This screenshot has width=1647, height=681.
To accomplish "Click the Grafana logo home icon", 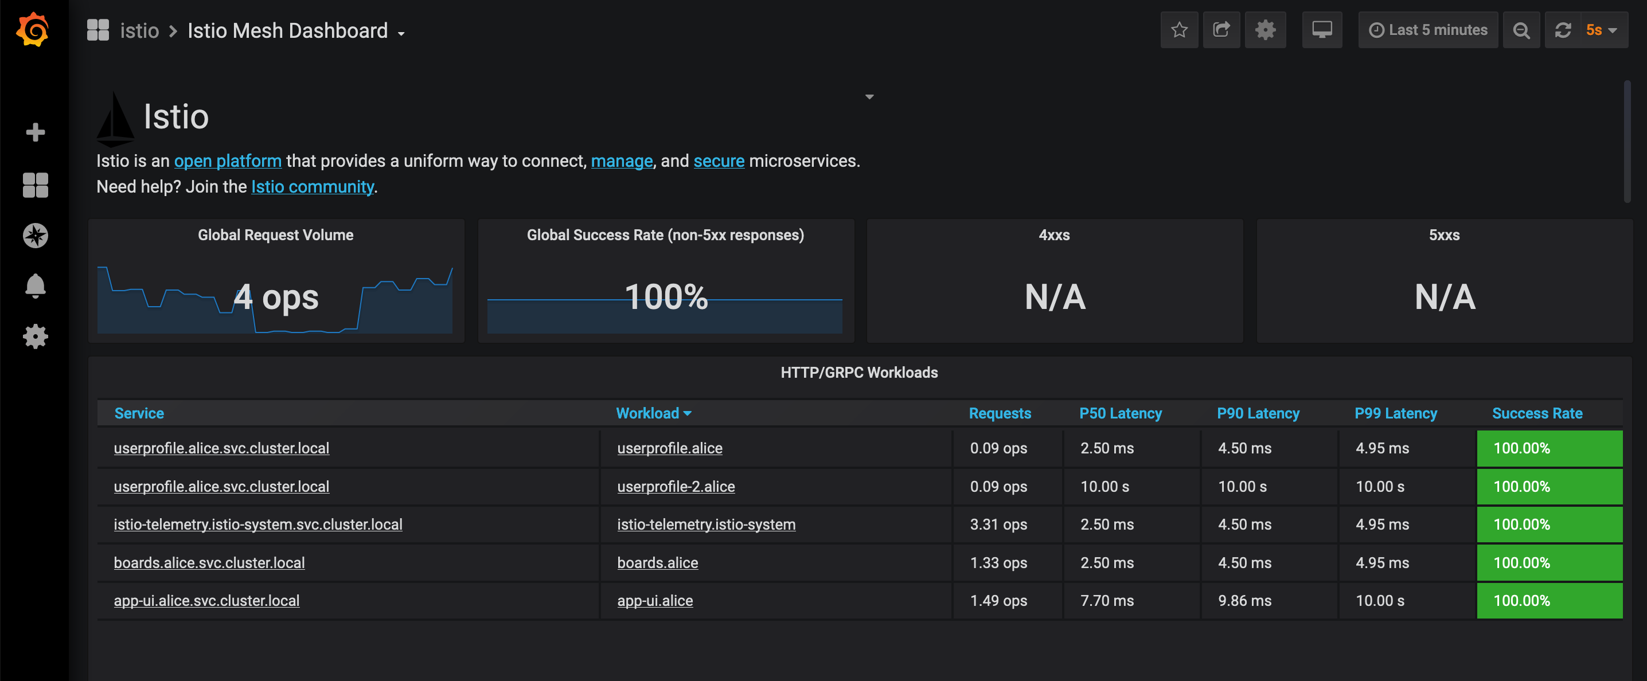I will (33, 29).
